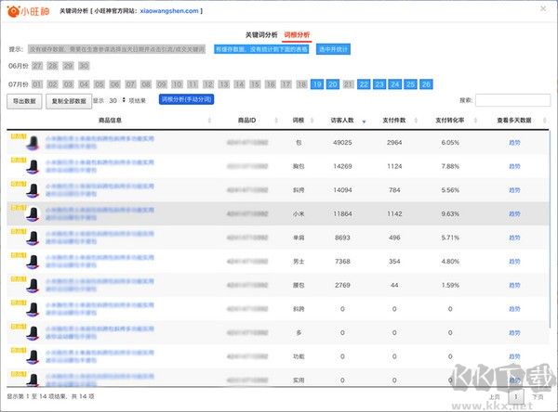Click the product thumbnail in the 胸包 row
This screenshot has width=558, height=412.
(x=32, y=167)
